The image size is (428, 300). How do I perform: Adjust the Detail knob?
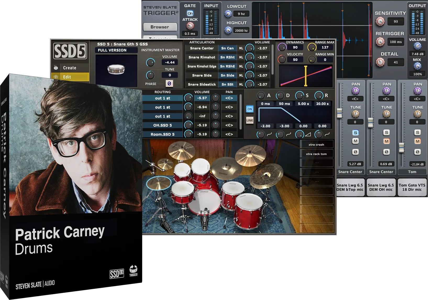[380, 62]
